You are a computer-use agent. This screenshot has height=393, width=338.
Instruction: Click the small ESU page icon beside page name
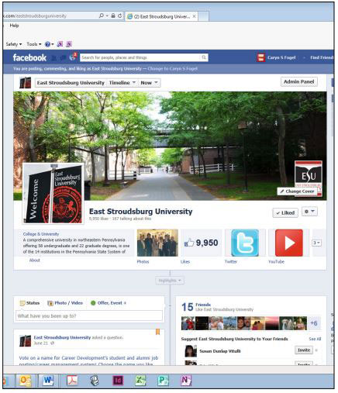(x=26, y=83)
